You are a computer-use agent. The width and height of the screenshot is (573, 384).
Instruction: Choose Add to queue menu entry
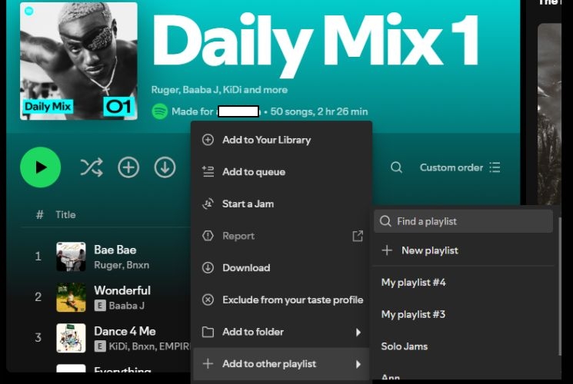[254, 172]
